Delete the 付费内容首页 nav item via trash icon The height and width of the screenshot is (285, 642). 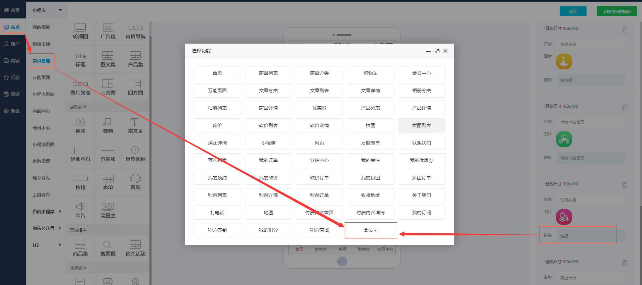[x=625, y=107]
